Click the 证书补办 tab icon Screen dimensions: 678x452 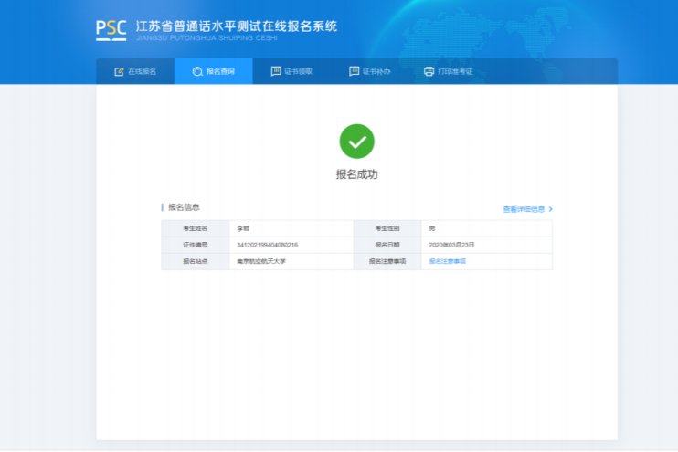coord(355,71)
